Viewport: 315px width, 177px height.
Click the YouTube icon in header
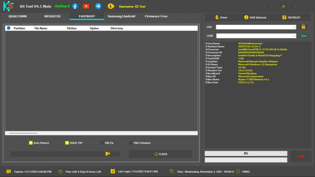tap(86, 6)
